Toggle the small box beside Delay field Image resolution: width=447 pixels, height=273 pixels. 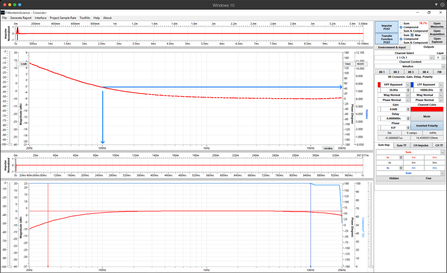tap(379, 119)
